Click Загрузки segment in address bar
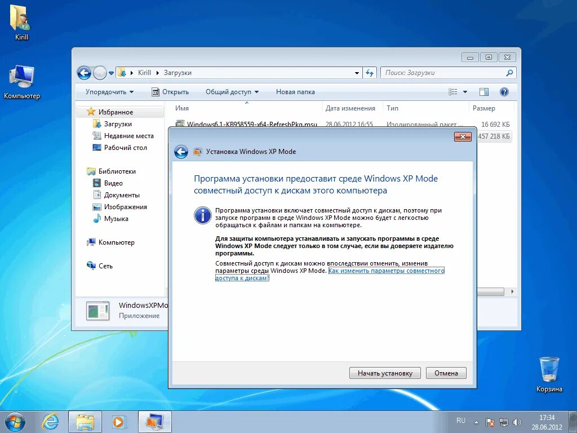Viewport: 577px width, 433px height. [x=177, y=73]
